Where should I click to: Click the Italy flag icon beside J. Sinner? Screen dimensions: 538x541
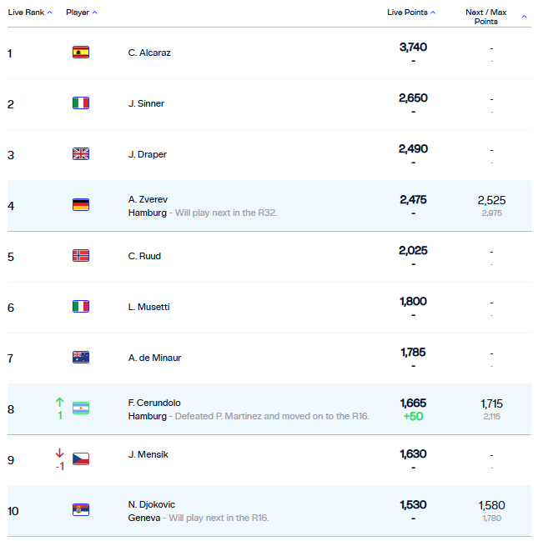click(x=81, y=103)
